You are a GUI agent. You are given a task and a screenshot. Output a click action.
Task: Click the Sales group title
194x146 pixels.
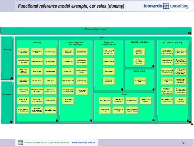pyautogui.click(x=102, y=37)
